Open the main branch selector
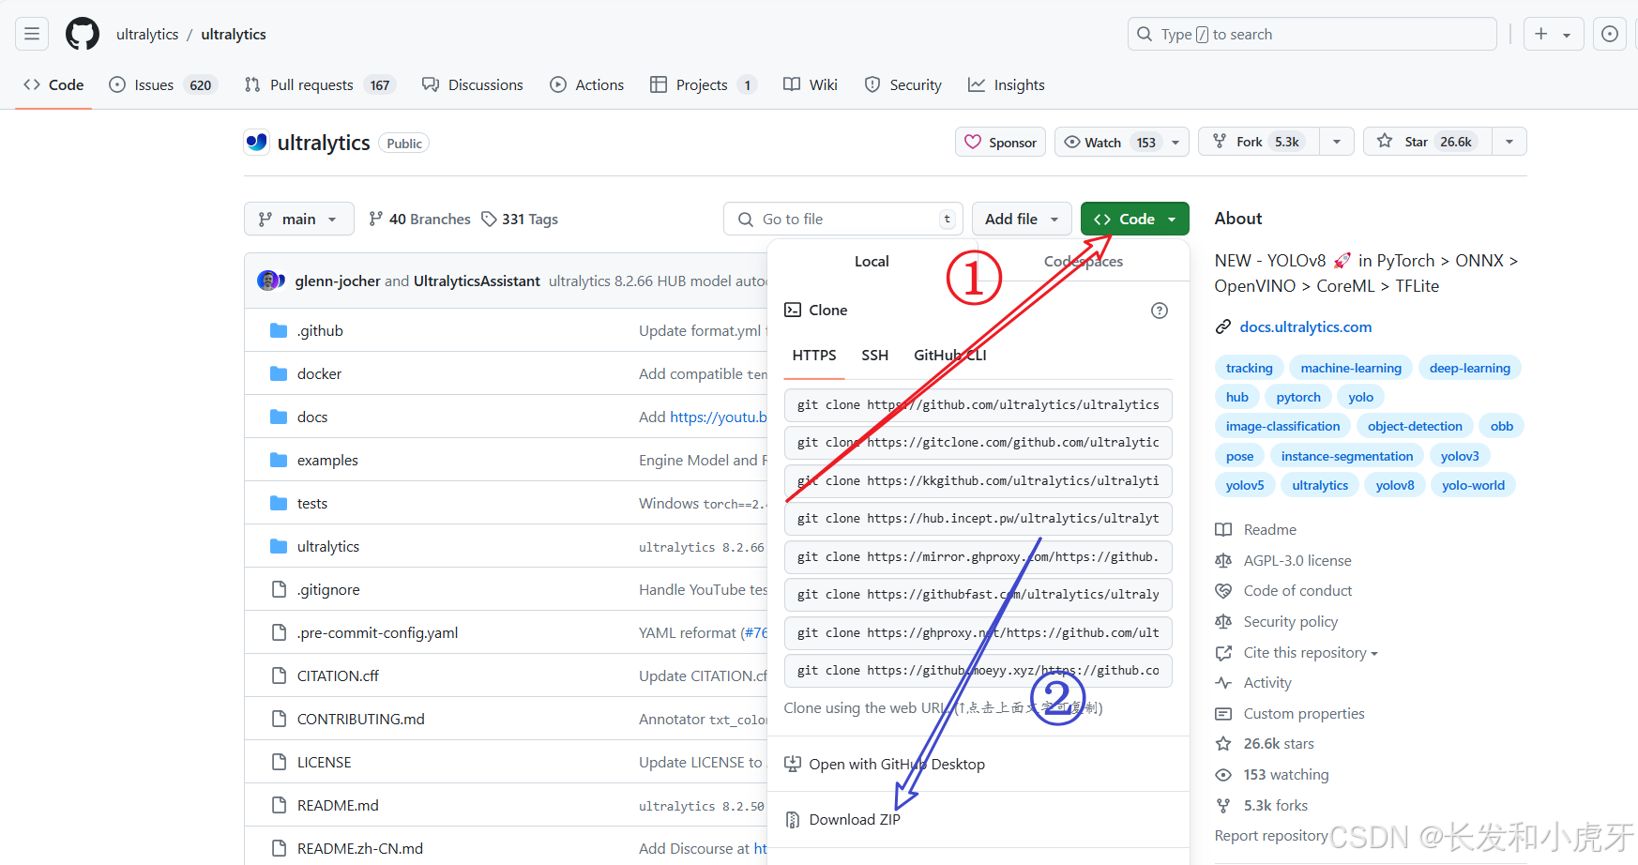The image size is (1638, 865). tap(298, 219)
